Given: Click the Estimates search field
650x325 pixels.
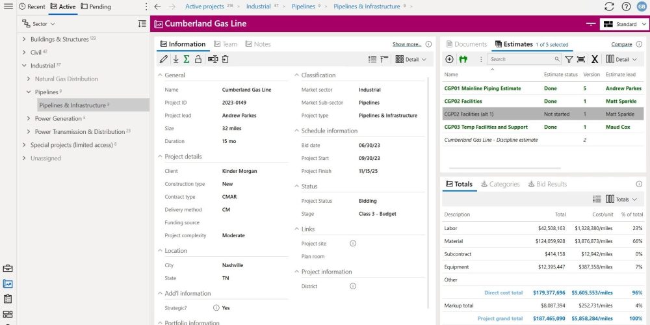Looking at the screenshot, I should 525,59.
